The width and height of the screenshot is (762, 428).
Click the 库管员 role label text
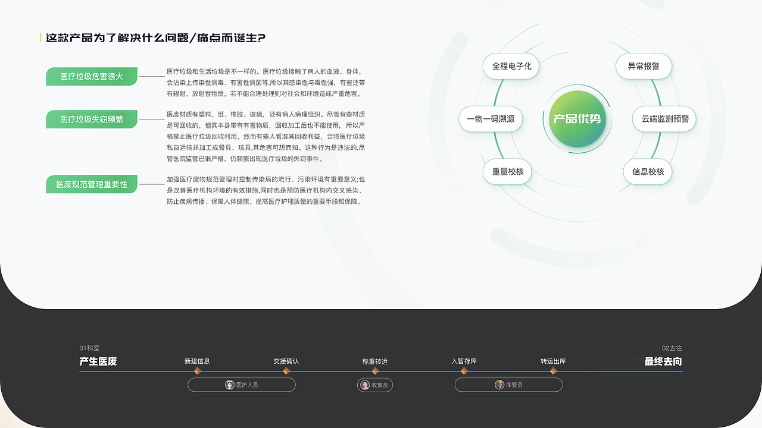click(514, 385)
